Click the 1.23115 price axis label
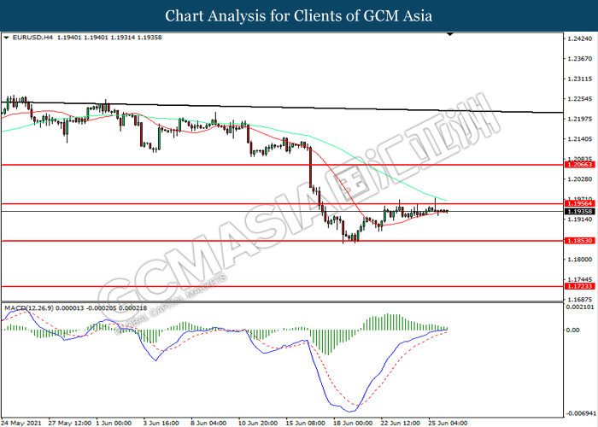Viewport: 598px width, 427px height. click(x=580, y=79)
